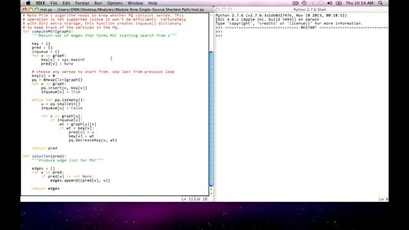
Task: Zoom the mst.py editor window
Action: click(x=37, y=10)
